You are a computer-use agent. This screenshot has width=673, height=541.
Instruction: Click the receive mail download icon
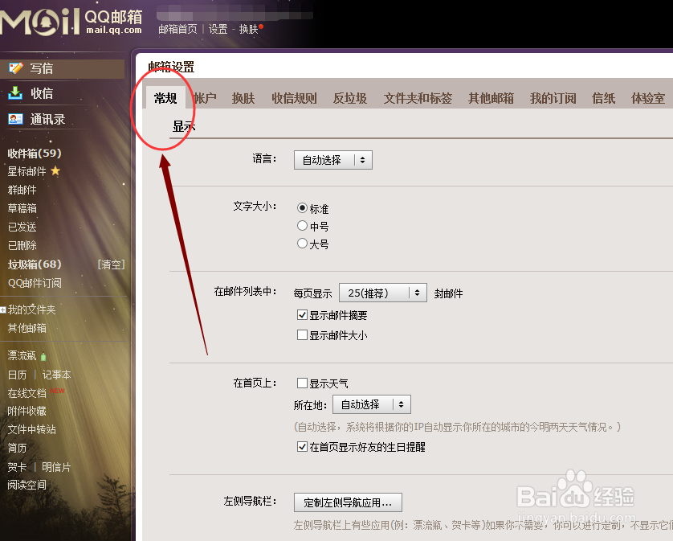click(x=15, y=92)
